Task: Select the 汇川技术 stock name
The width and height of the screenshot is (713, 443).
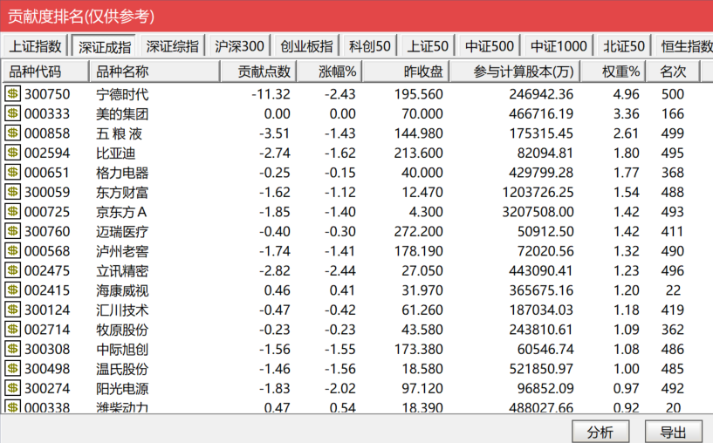Action: [x=122, y=310]
